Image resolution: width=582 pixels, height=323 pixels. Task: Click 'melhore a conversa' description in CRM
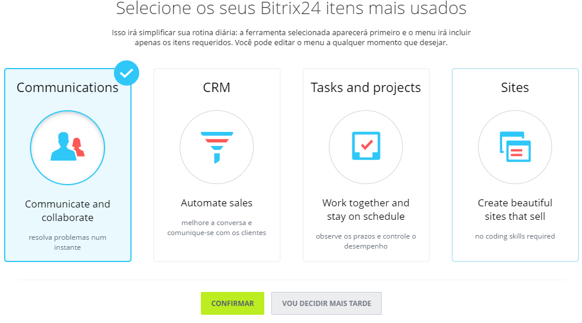pos(217,228)
